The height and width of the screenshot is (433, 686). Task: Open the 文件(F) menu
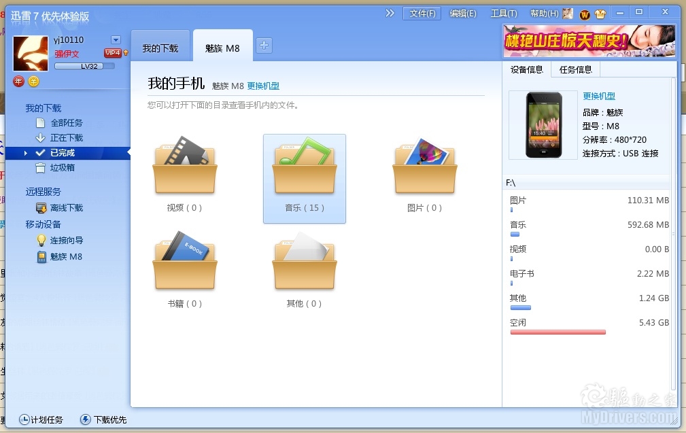click(x=422, y=14)
